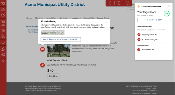Click the red image marker beside the cemetery photo
The height and width of the screenshot is (95, 175).
coord(43,49)
